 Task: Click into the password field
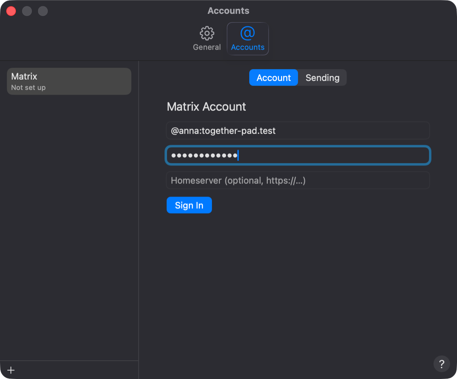(x=298, y=155)
